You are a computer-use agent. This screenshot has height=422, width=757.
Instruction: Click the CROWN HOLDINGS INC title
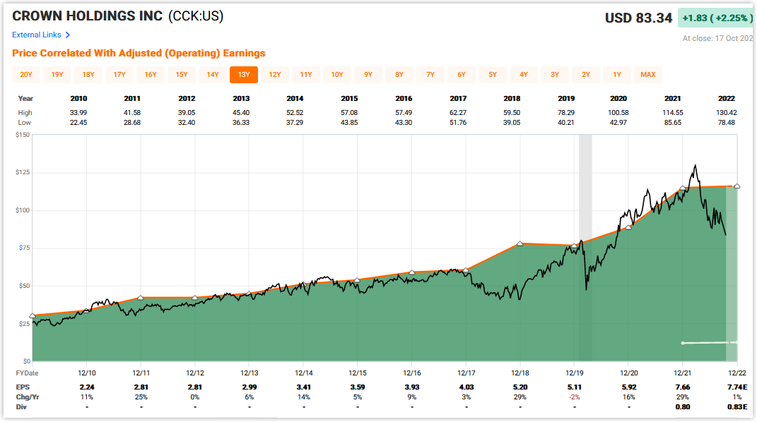coord(88,16)
